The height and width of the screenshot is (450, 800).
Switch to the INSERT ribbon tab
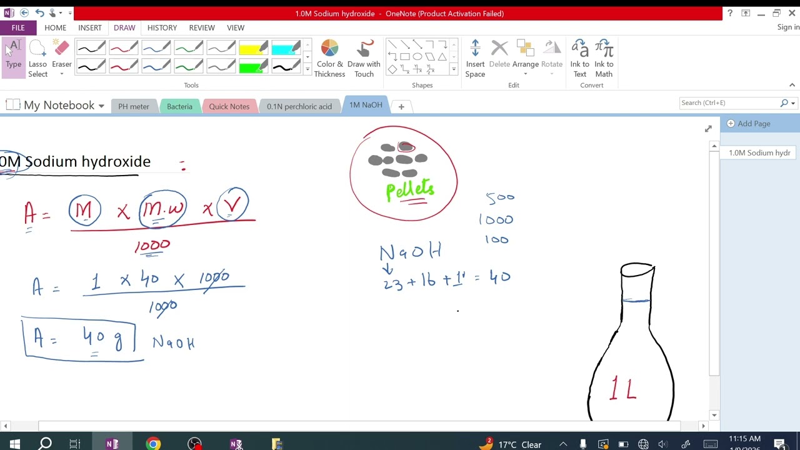point(90,27)
